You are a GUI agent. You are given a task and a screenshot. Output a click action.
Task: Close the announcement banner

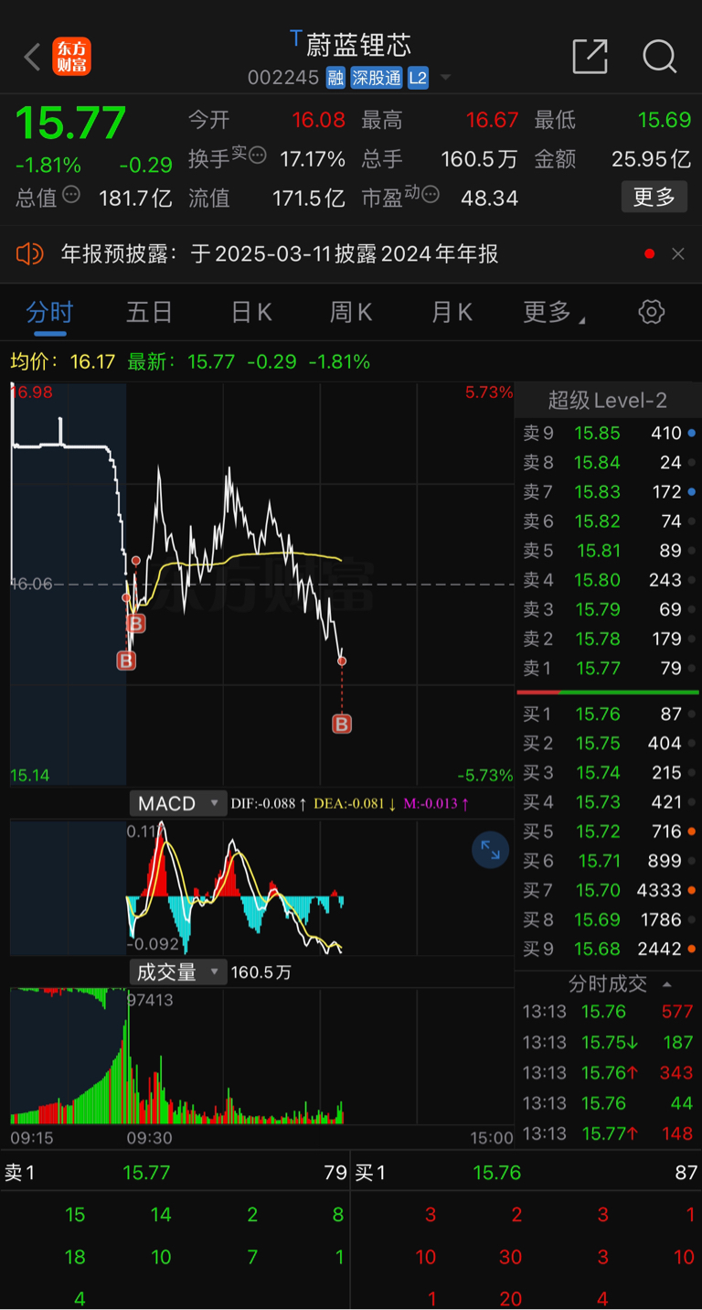click(x=678, y=253)
